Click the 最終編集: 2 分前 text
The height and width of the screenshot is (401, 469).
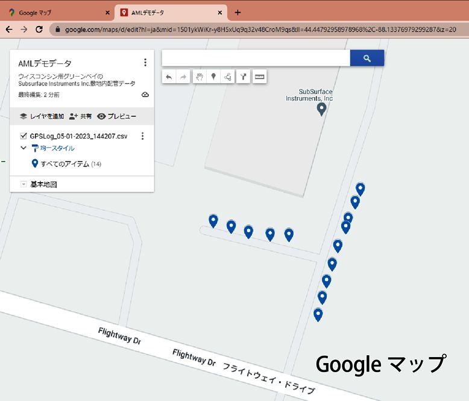tap(39, 95)
